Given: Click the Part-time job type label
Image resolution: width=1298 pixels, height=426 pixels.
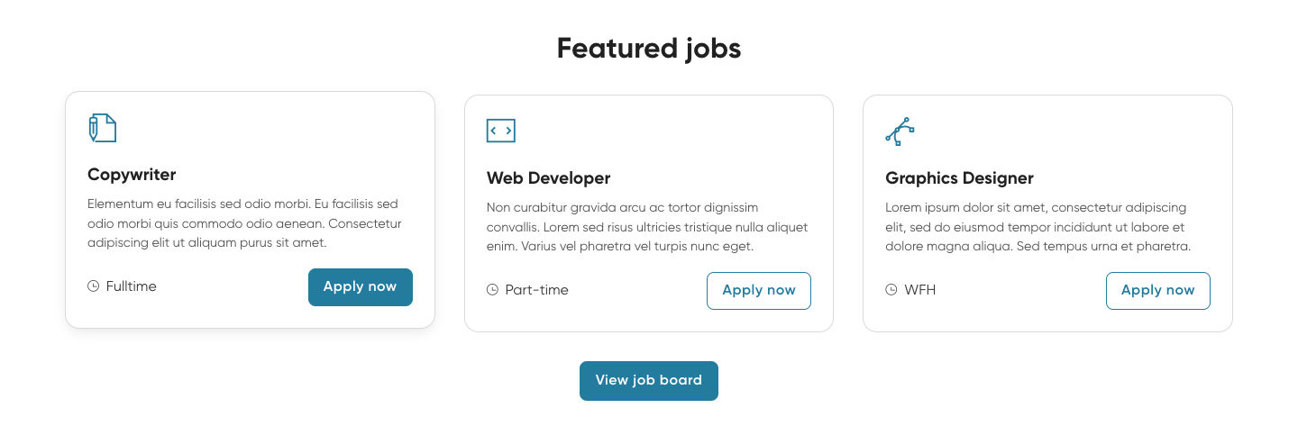Looking at the screenshot, I should [x=536, y=290].
